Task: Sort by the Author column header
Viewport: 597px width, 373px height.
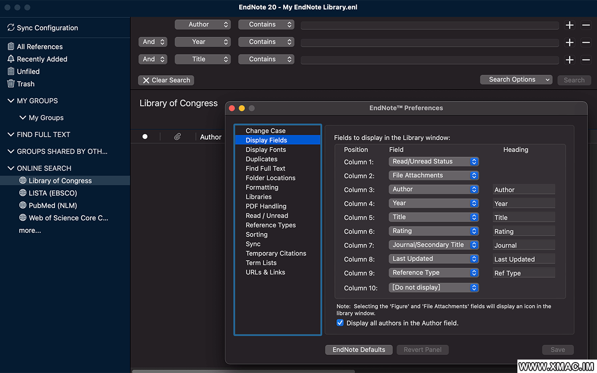Action: click(x=210, y=137)
